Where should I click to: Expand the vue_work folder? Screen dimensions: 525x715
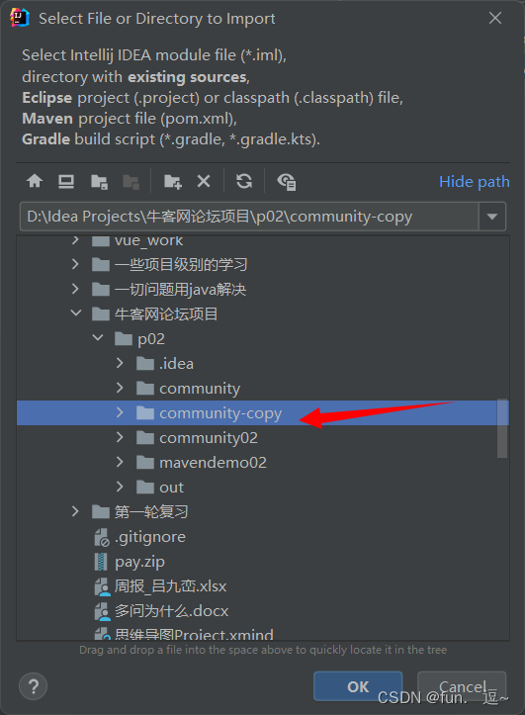pyautogui.click(x=76, y=240)
